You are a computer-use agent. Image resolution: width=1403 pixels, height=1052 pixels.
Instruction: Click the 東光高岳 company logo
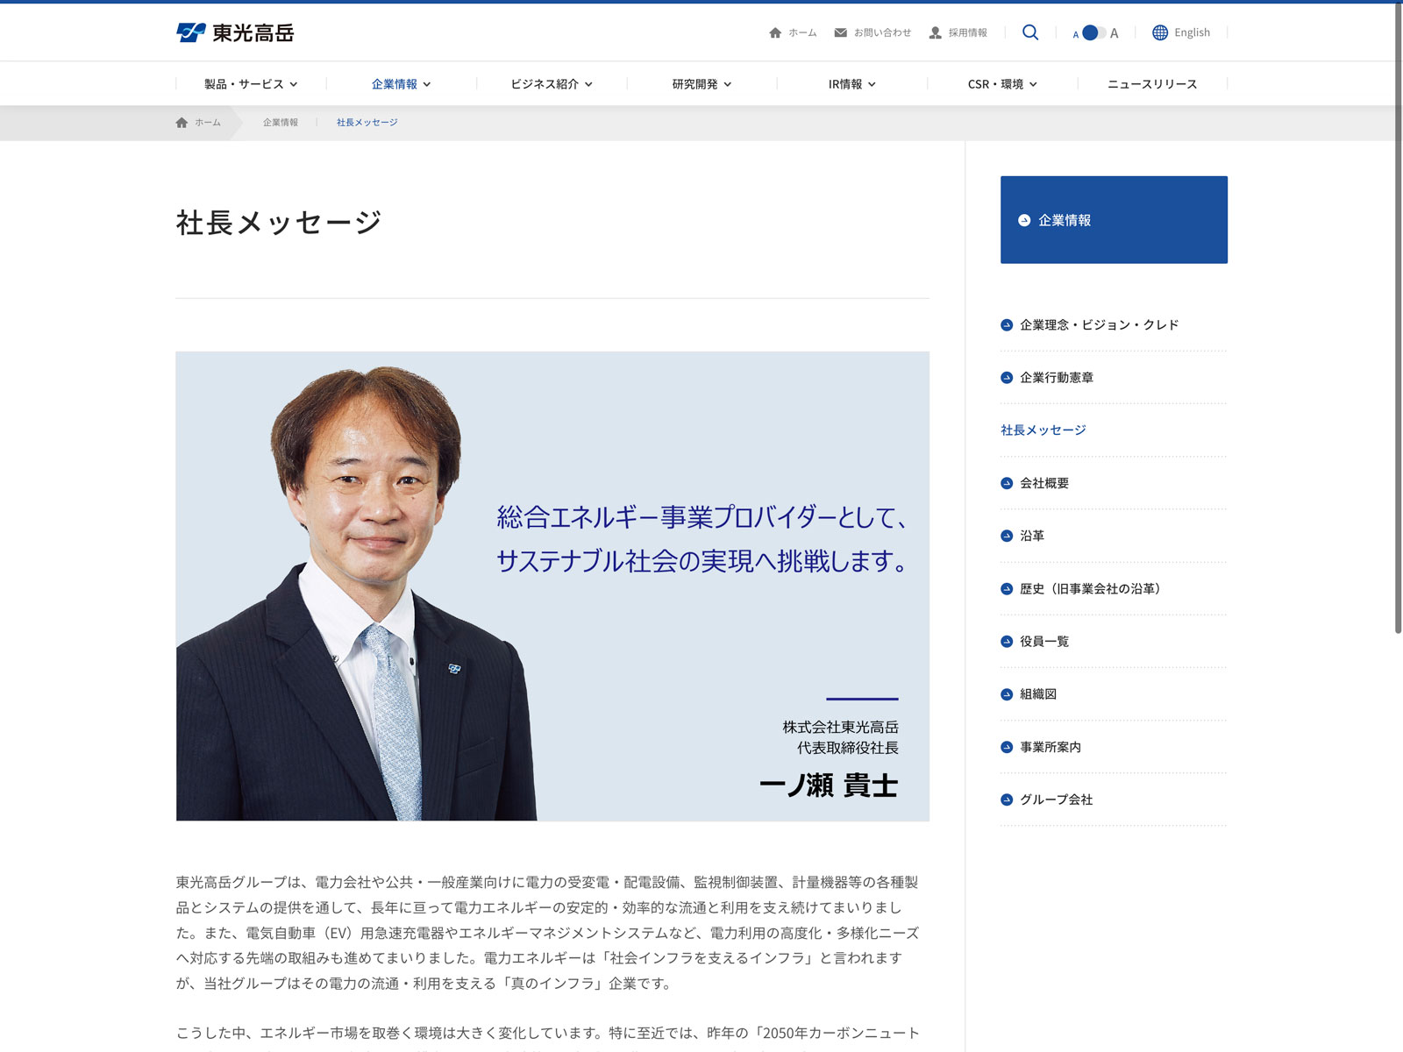235,32
